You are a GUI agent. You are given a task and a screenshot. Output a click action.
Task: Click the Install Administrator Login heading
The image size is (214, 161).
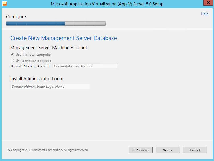click(37, 79)
